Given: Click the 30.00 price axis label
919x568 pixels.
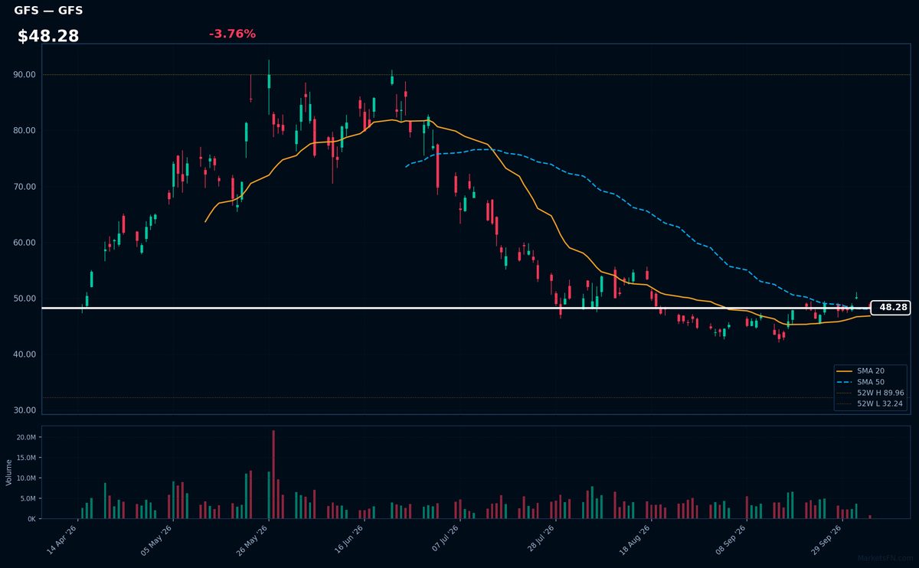Looking at the screenshot, I should [25, 410].
